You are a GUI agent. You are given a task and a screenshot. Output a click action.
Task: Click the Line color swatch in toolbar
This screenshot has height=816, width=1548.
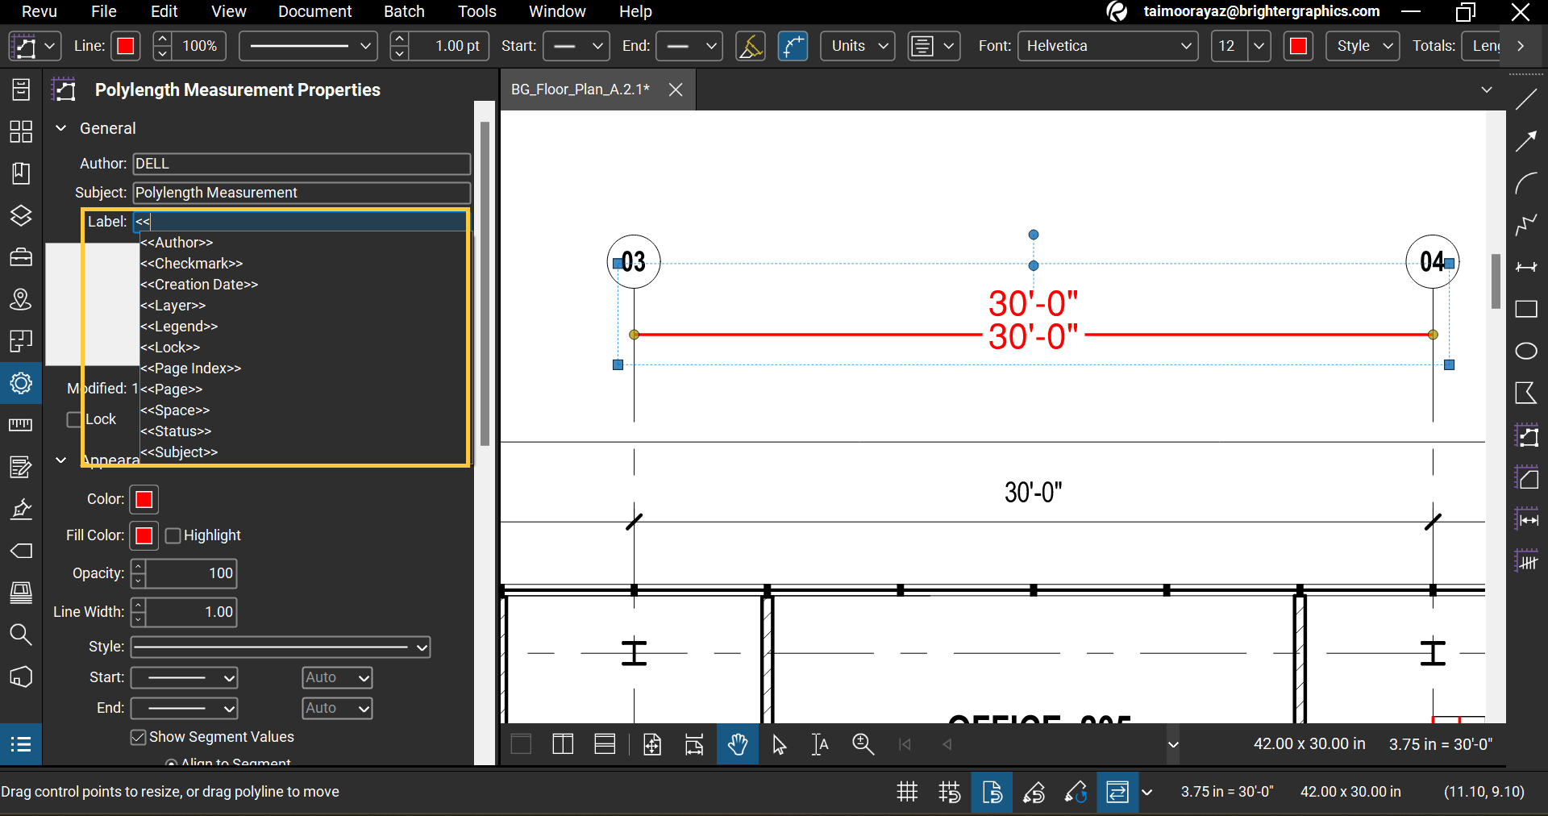pos(126,46)
